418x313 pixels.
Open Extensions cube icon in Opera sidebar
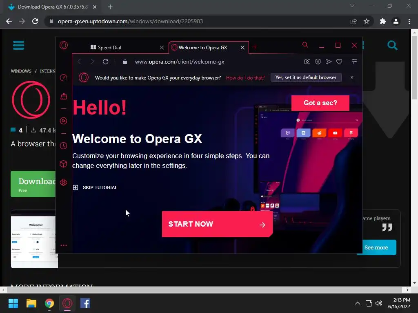[63, 164]
